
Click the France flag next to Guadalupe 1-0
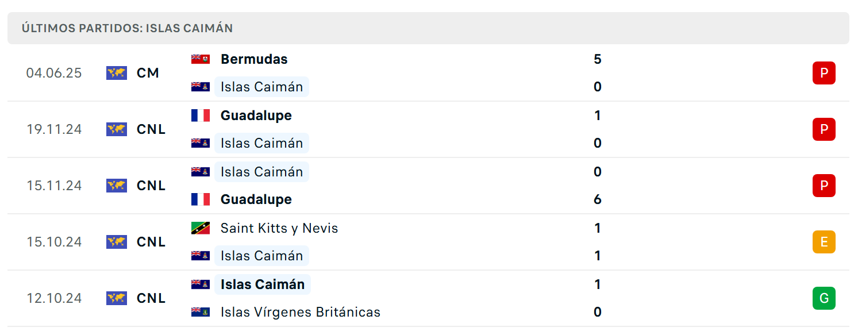(201, 115)
